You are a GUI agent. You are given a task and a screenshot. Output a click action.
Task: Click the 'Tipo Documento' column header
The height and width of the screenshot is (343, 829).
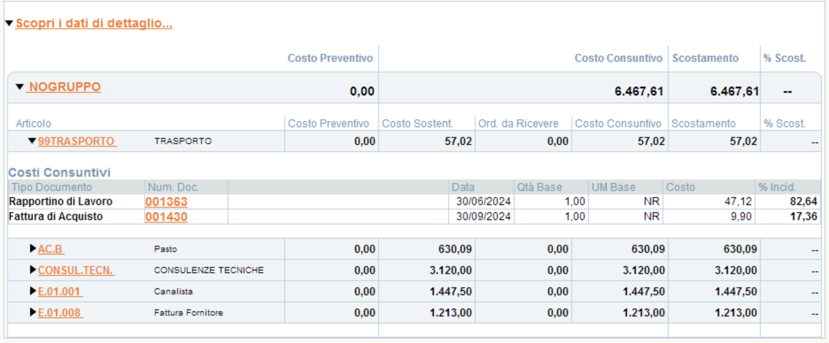click(x=52, y=187)
